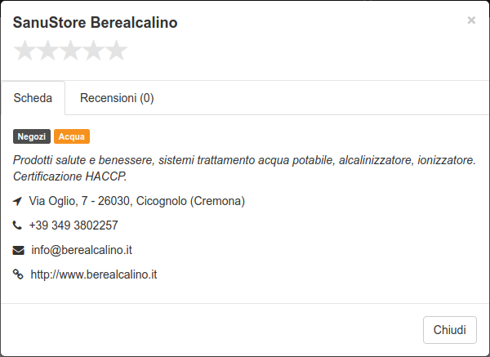
Task: Click the first rating star
Action: 24,50
